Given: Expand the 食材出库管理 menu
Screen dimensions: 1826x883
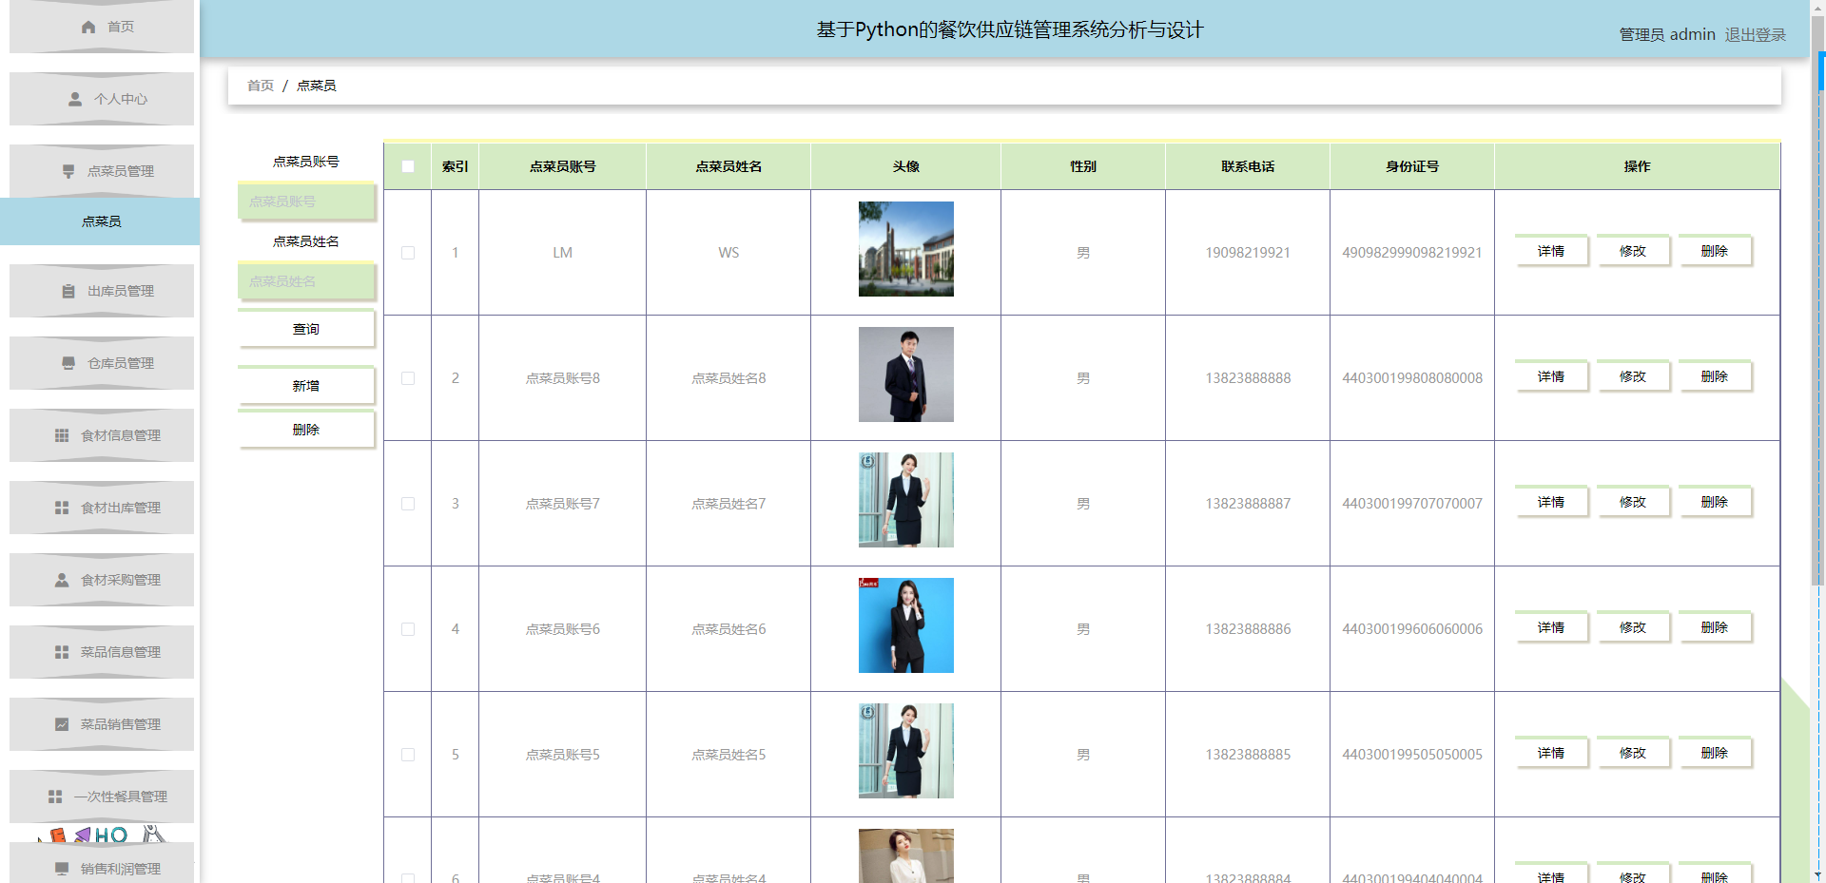Looking at the screenshot, I should coord(101,508).
